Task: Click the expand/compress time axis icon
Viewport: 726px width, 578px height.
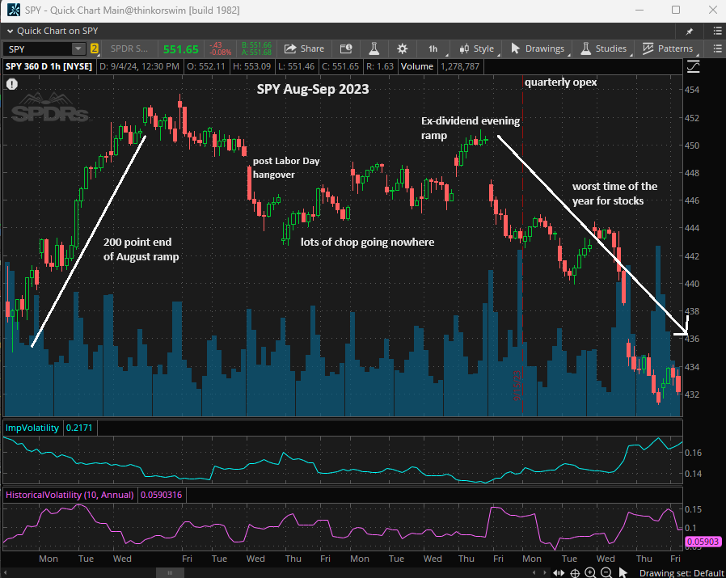Action: click(559, 573)
